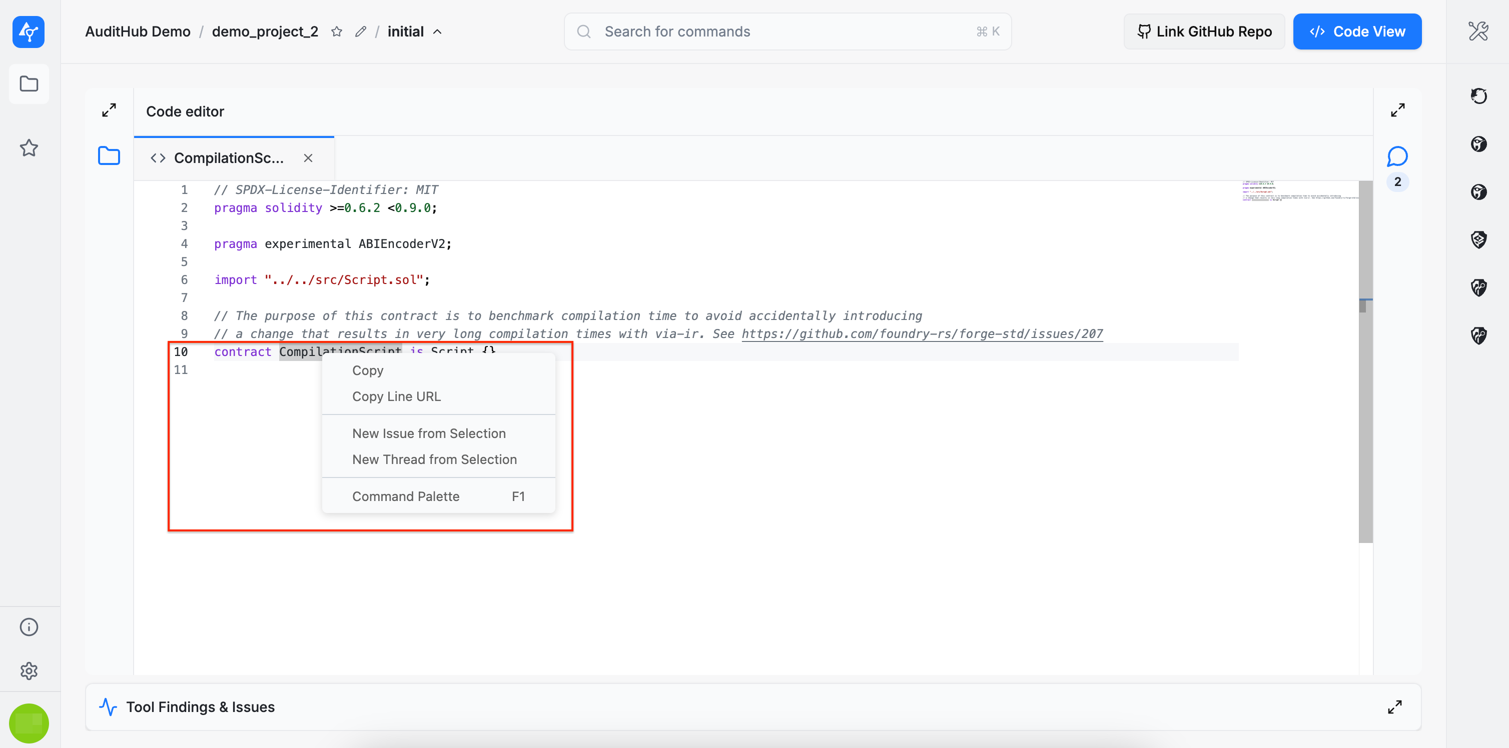Viewport: 1509px width, 748px height.
Task: Click Link GitHub Repo button
Action: coord(1204,31)
